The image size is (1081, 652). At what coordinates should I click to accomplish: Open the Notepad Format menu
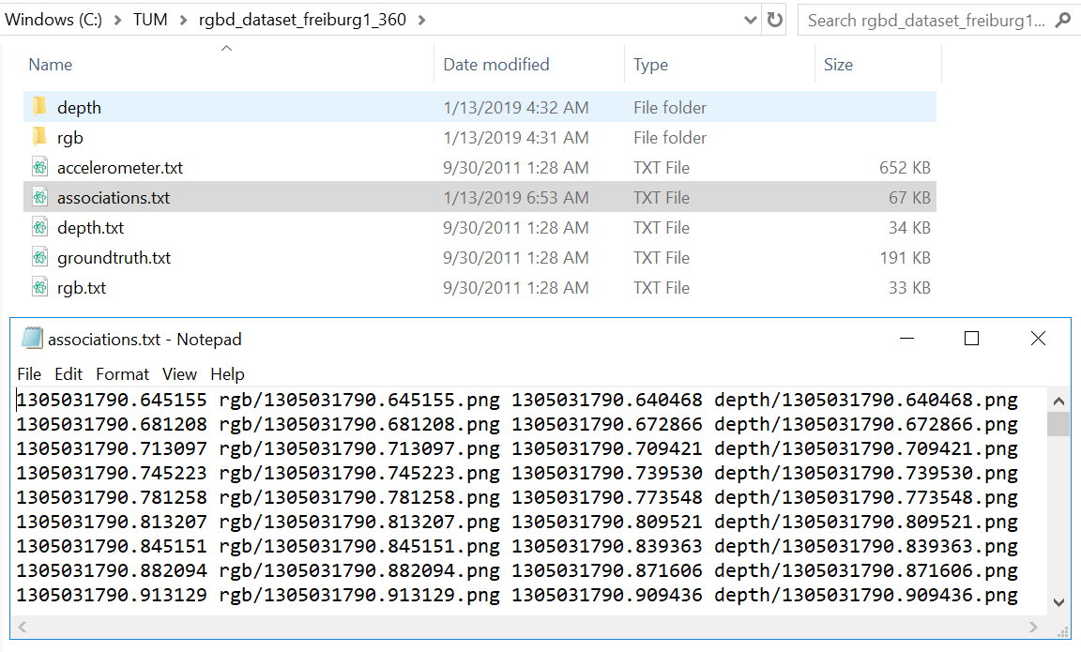(x=122, y=373)
